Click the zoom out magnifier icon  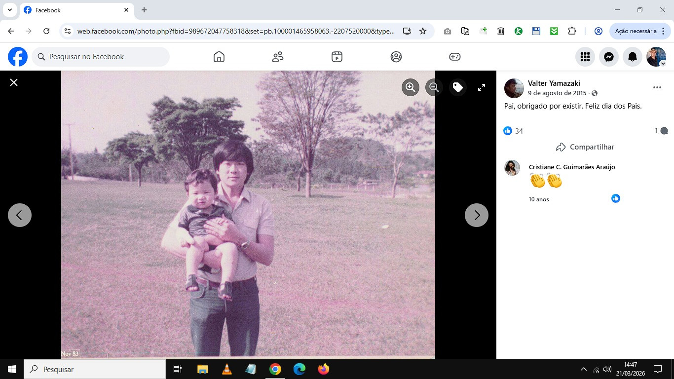[x=434, y=87]
